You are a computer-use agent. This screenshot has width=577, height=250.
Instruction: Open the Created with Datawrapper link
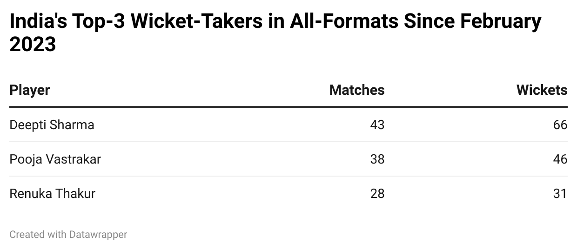click(x=68, y=235)
